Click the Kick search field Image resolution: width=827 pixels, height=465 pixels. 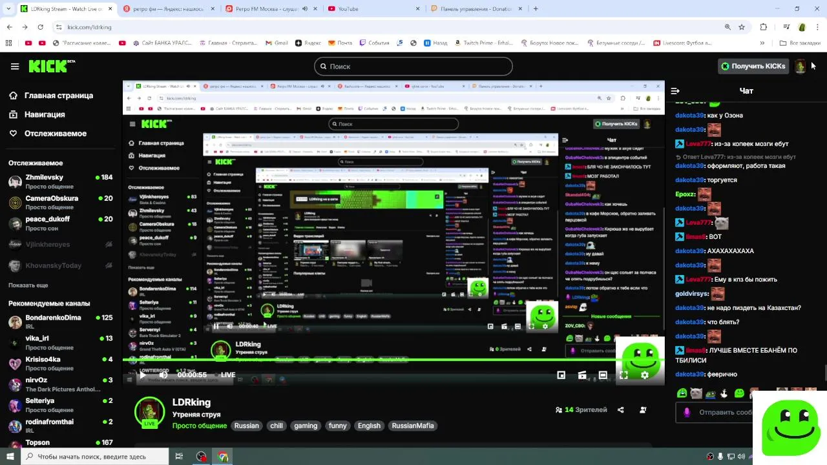click(413, 66)
